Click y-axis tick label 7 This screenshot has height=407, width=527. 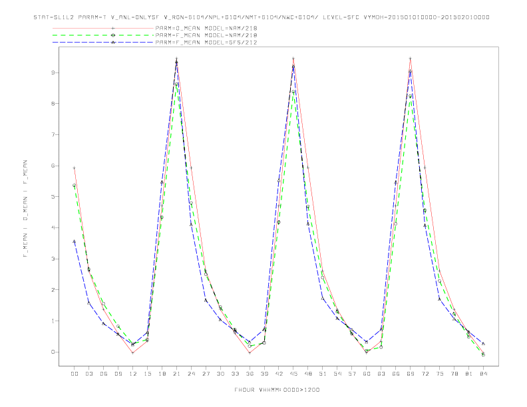53,134
